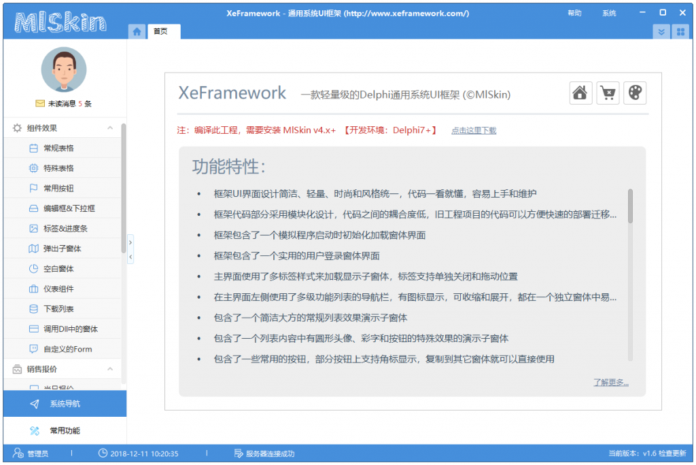Switch to 常用功能 panel
Viewport: 696px width, 465px height.
(65, 430)
